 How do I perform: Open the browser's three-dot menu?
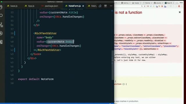182,6
